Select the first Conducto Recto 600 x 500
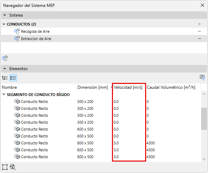 pos(101,129)
